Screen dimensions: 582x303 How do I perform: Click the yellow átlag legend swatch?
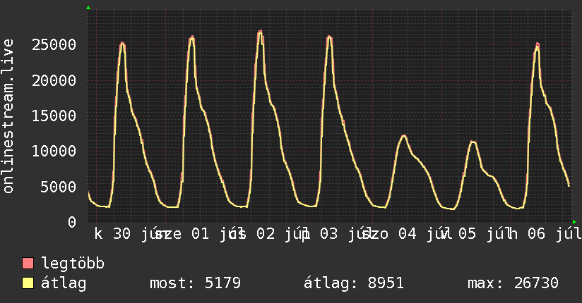(x=28, y=283)
